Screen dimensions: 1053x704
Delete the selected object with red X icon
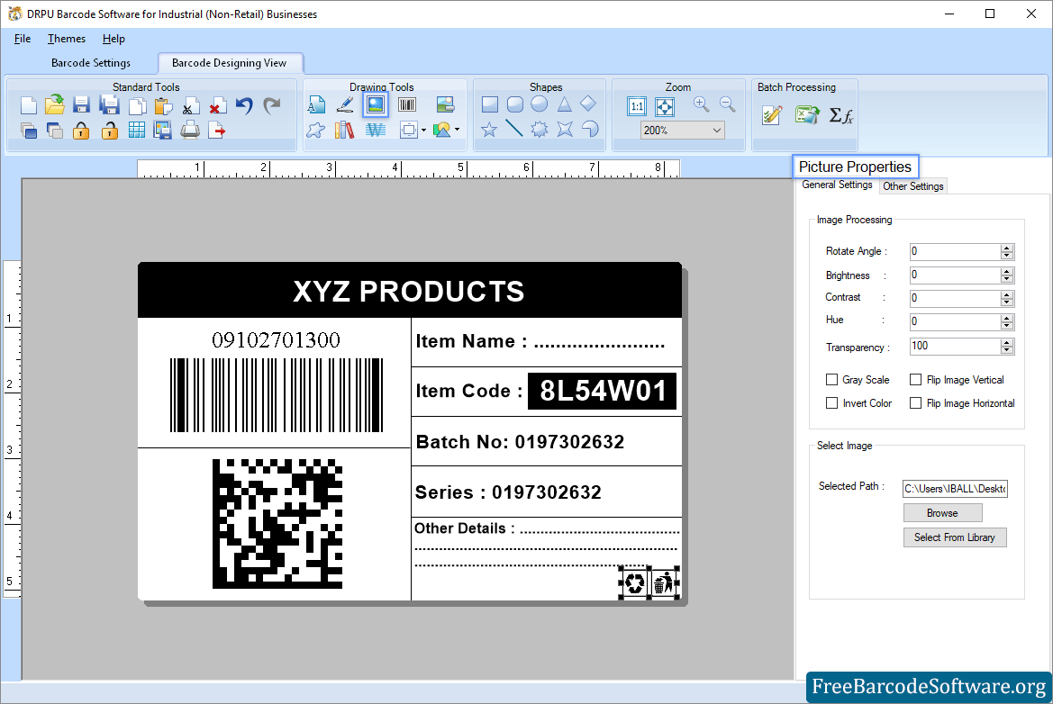click(x=217, y=106)
